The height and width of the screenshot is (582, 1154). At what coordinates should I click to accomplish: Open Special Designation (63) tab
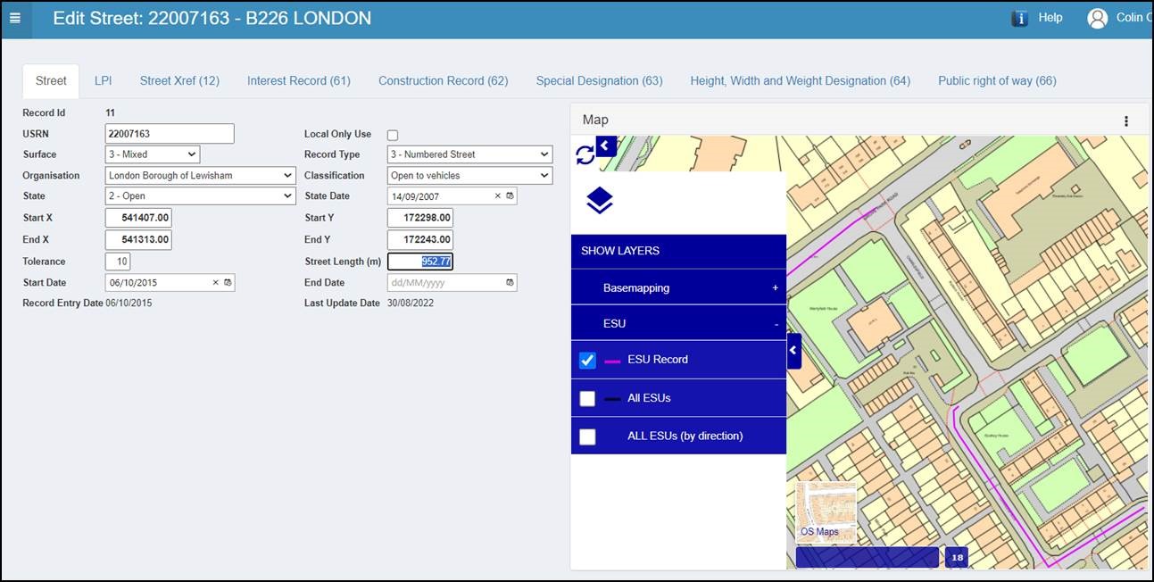599,80
